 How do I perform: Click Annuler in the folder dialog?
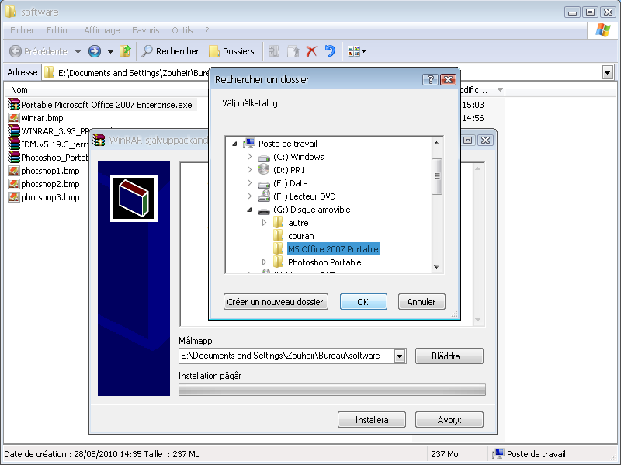tap(422, 302)
